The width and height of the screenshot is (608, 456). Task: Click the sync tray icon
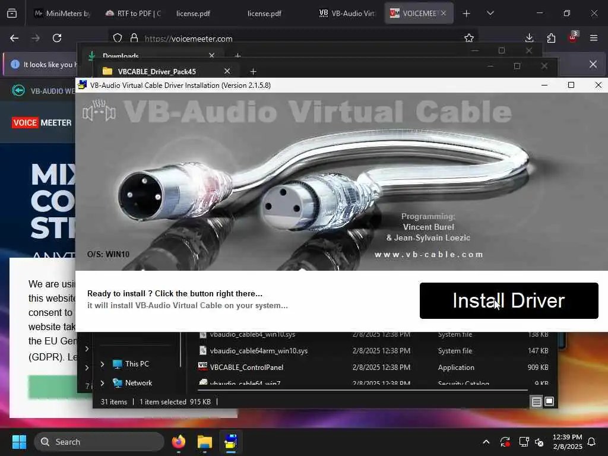tap(505, 442)
